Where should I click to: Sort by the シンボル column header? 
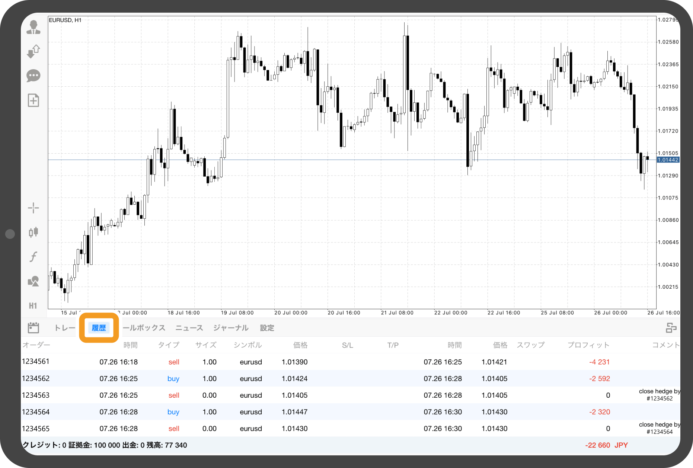click(x=248, y=345)
